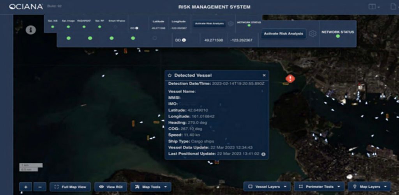Viewport: 399px width, 195px height.
Task: Zoom out with the minus button
Action: 40,187
